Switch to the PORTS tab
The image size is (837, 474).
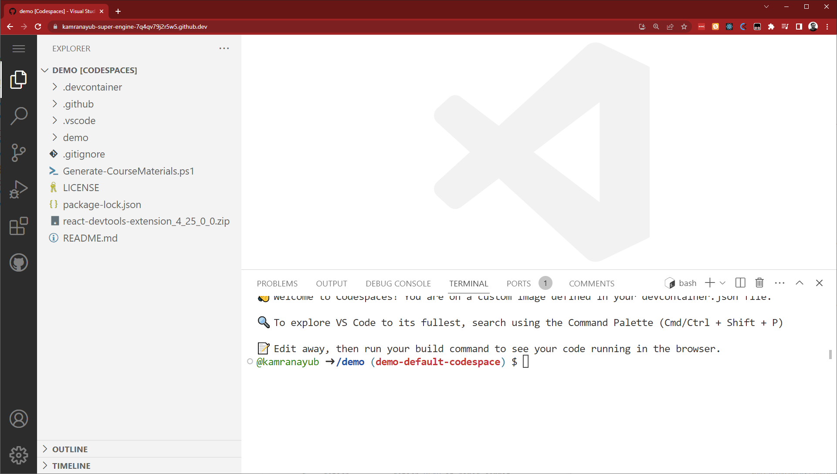pyautogui.click(x=518, y=283)
